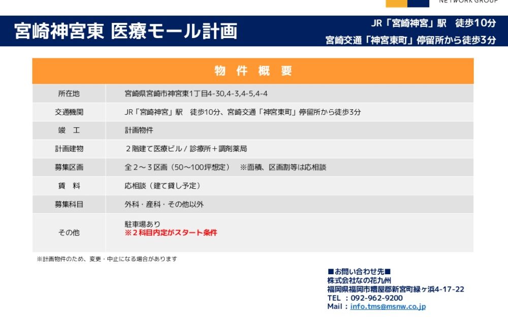508x325 pixels.
Task: Click the 所在地 row label
Action: 69,93
